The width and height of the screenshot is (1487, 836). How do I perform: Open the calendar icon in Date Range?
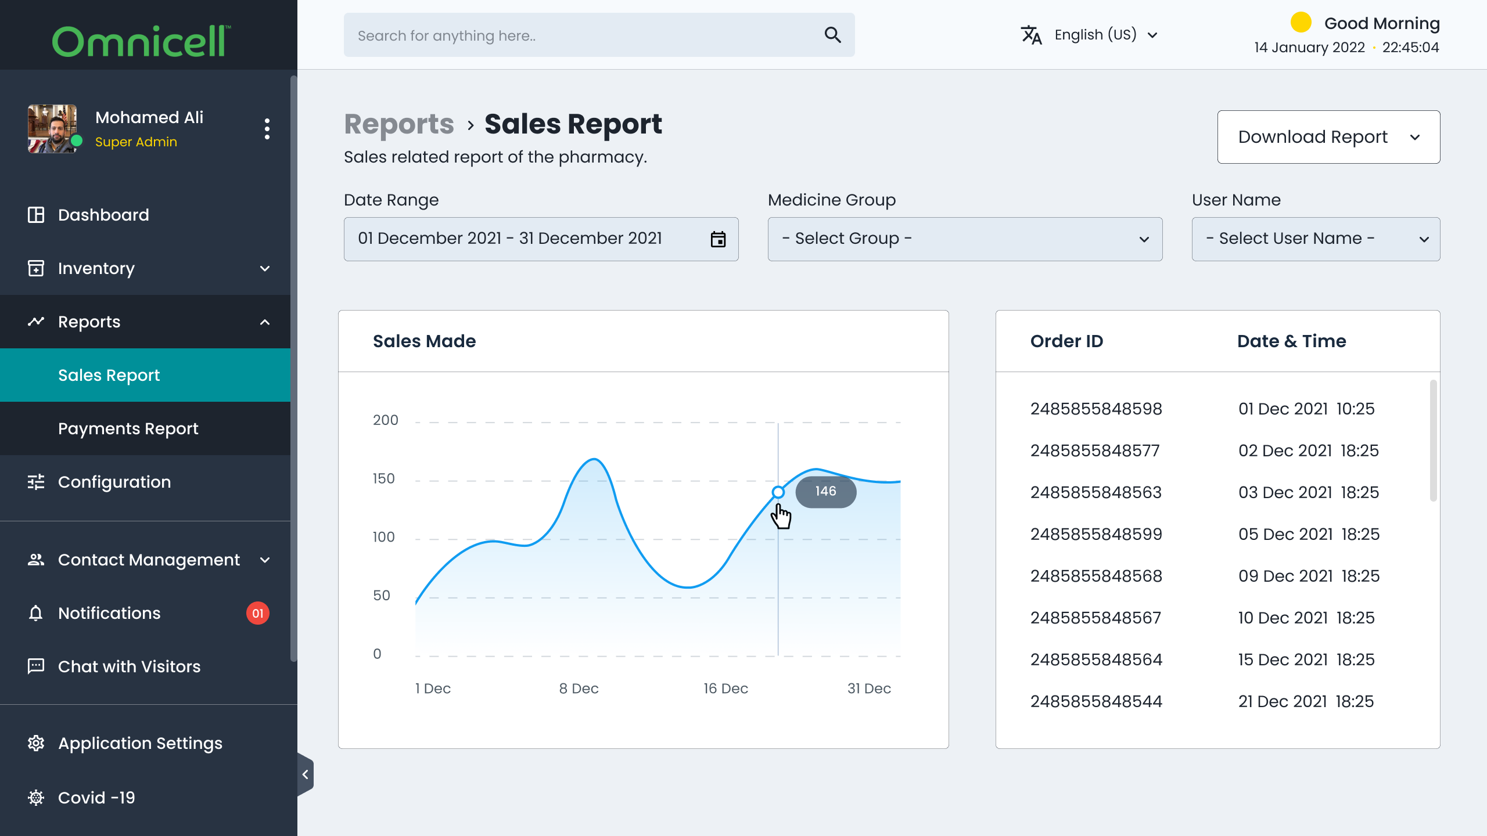(718, 239)
